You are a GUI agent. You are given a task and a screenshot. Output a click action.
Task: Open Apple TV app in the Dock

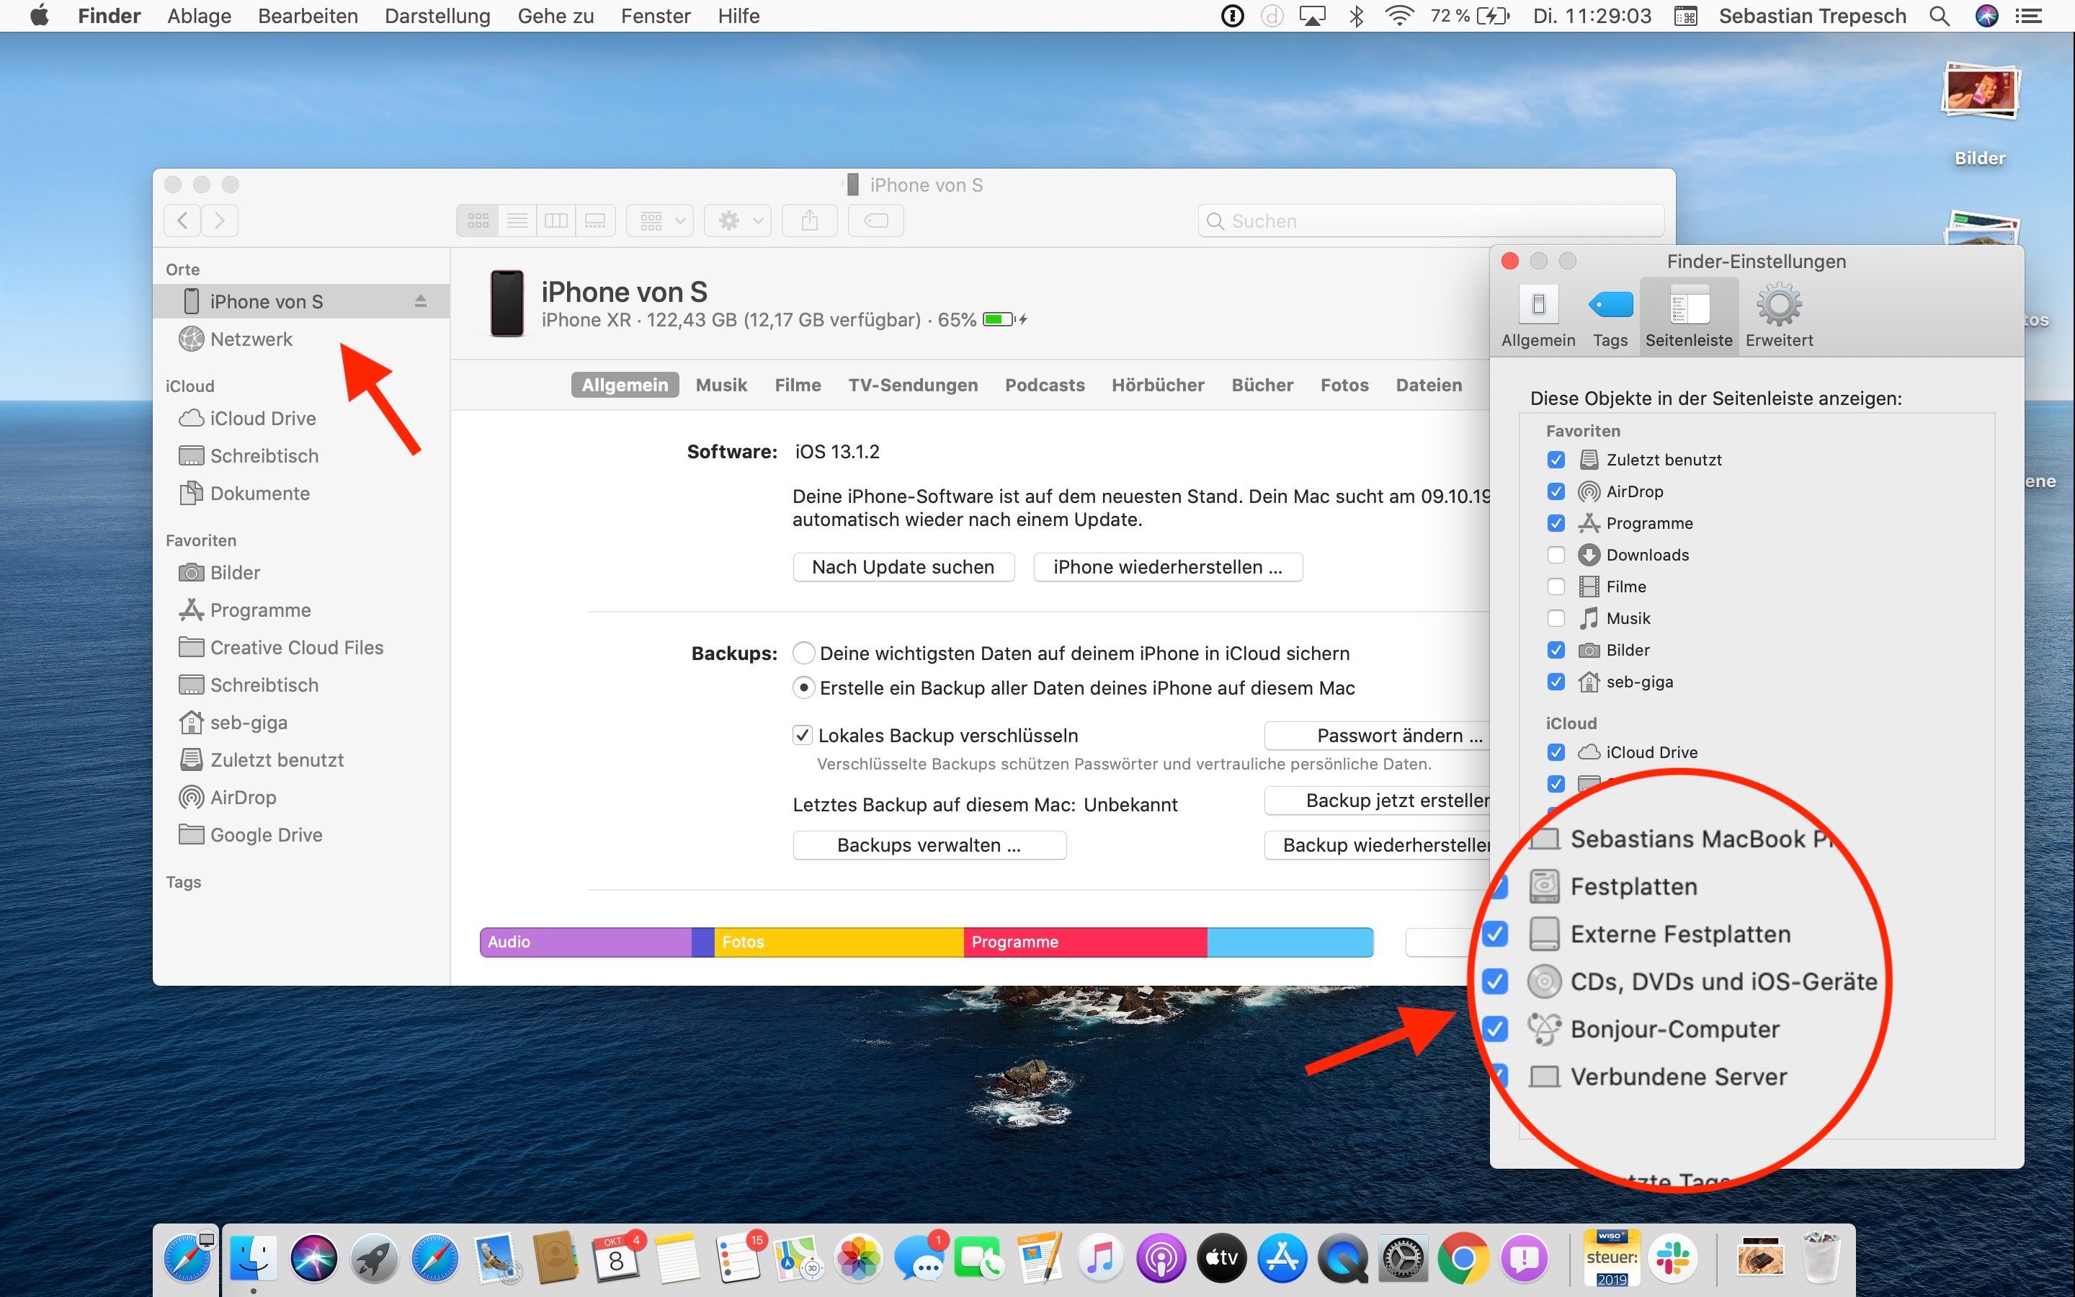pos(1221,1258)
